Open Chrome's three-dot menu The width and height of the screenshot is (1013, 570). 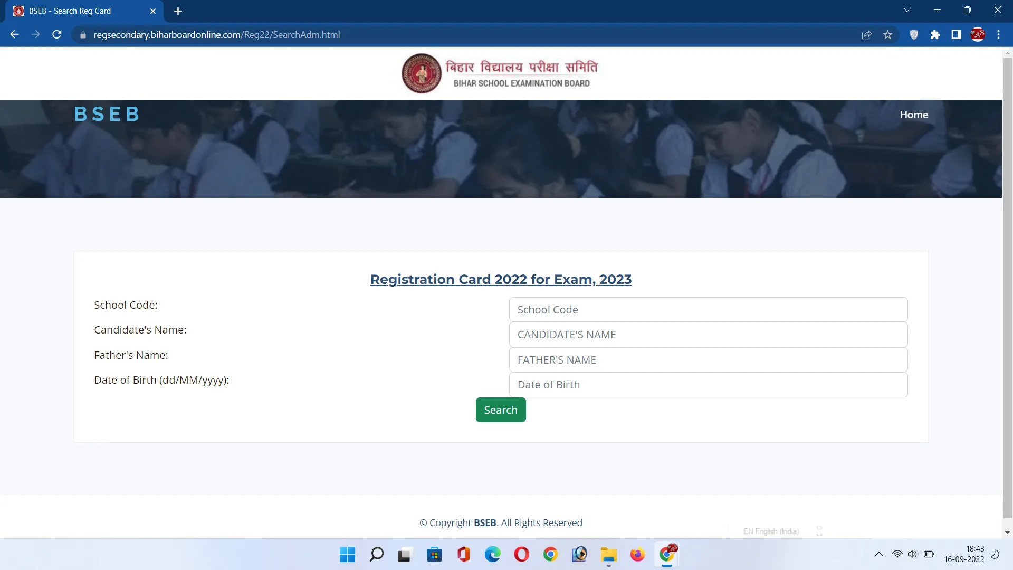coord(998,34)
